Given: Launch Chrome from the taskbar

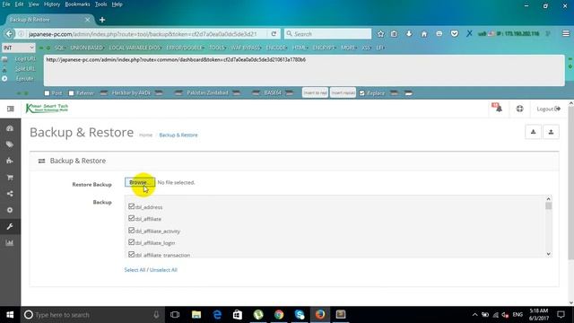Looking at the screenshot, I should click(279, 315).
